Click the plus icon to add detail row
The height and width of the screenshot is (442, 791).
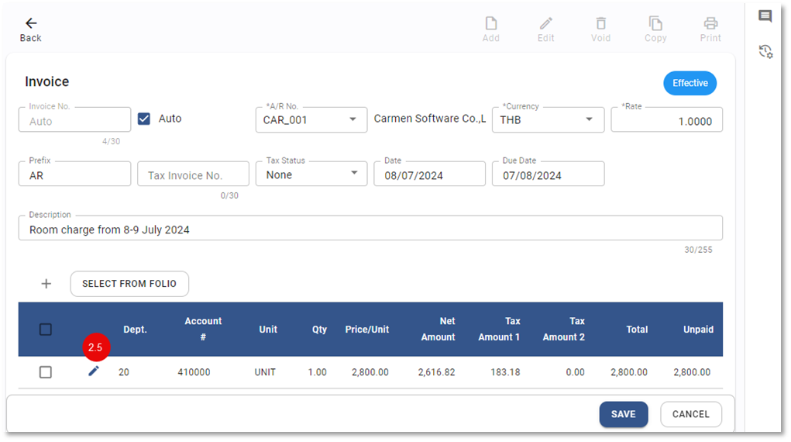point(46,284)
